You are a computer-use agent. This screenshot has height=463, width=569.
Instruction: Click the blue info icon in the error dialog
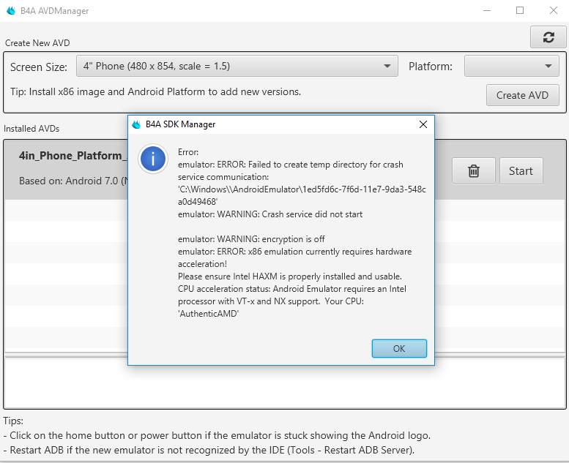click(154, 158)
